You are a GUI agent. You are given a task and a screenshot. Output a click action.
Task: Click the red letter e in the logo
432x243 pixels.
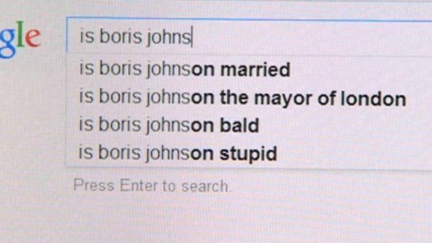[33, 38]
